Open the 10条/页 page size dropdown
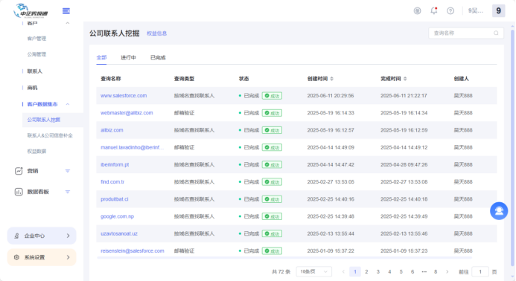Screen dimensions: 516x281 (x=314, y=271)
